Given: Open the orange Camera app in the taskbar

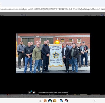Looking at the screenshot, I should click(x=55, y=101).
